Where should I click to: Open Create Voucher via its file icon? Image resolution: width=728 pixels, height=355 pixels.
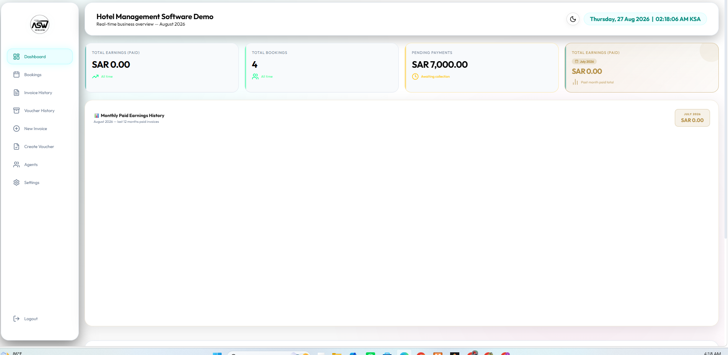pos(16,147)
